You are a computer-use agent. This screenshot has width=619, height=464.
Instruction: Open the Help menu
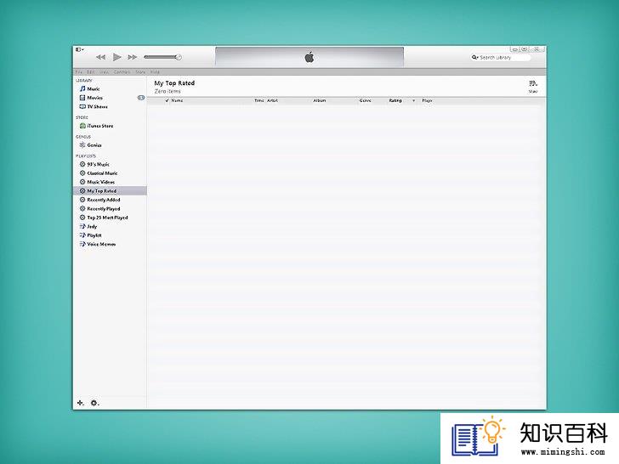click(155, 71)
